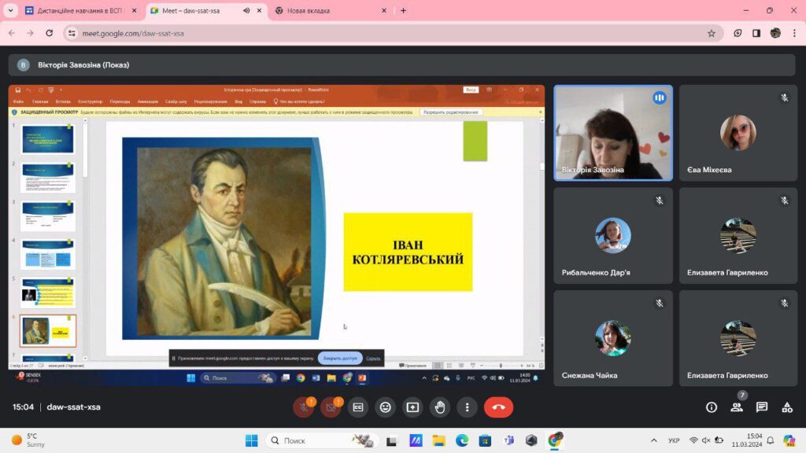Open Файл menu in shared PowerPoint
The image size is (806, 453).
coord(19,101)
